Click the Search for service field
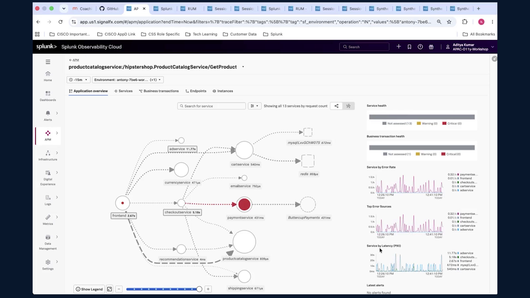The image size is (530, 298). pyautogui.click(x=211, y=106)
